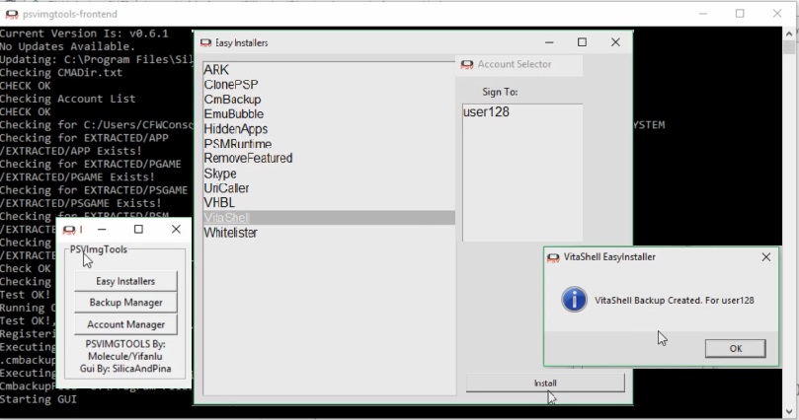Maximize the psvimgtools-frontend console window
Screen dimensions: 799x420
740,14
